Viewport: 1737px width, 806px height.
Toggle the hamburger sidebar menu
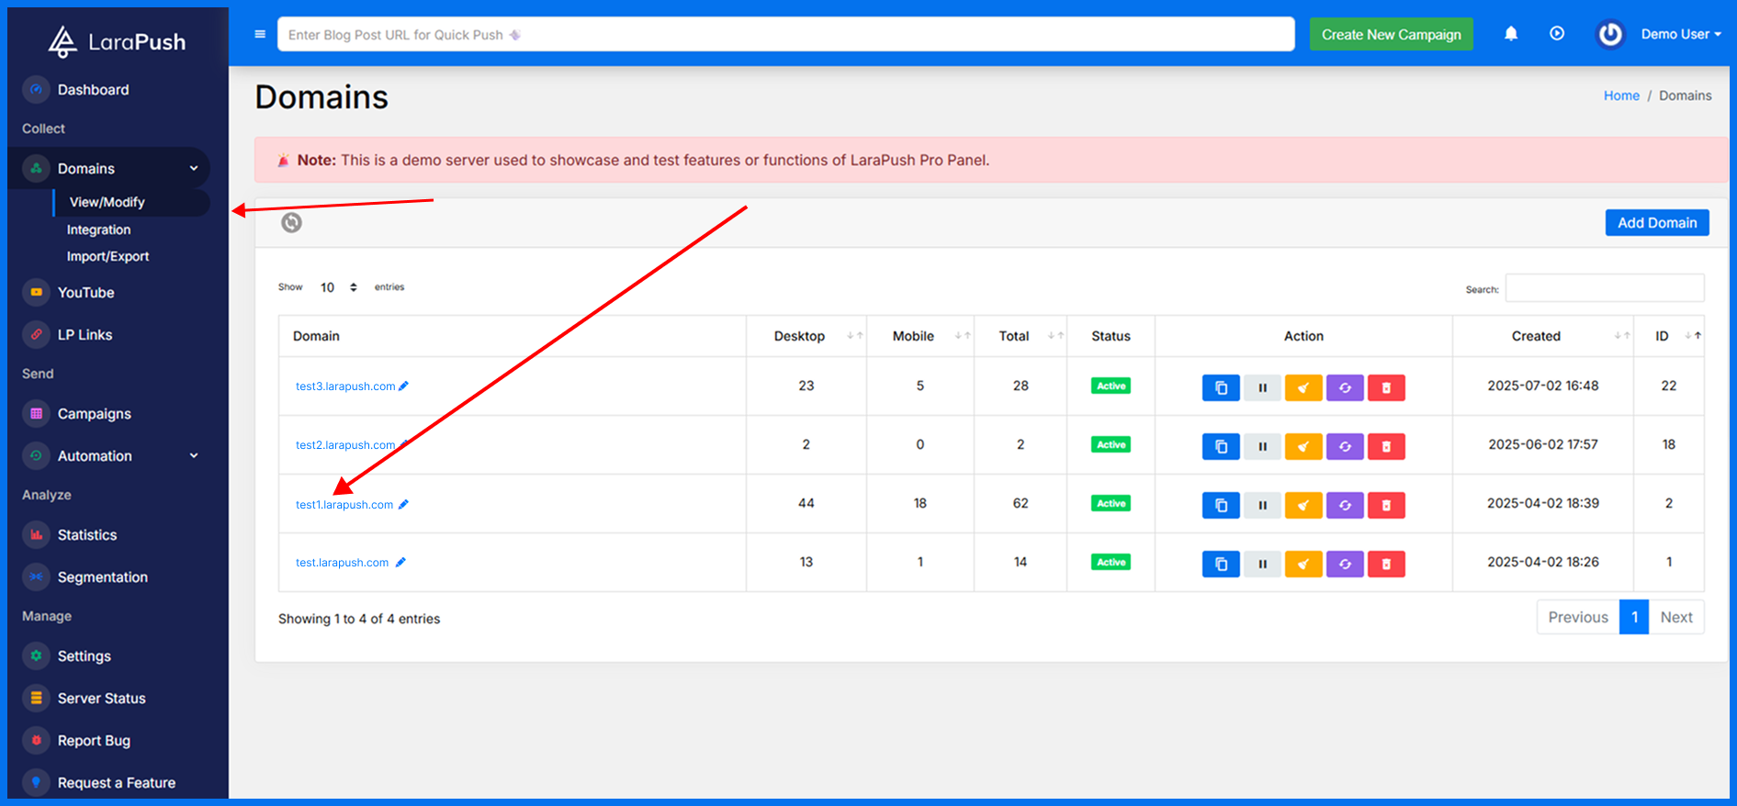260,34
